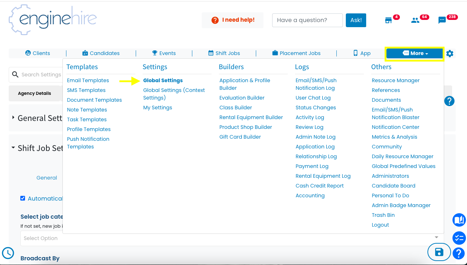Open My Settings

click(x=157, y=108)
